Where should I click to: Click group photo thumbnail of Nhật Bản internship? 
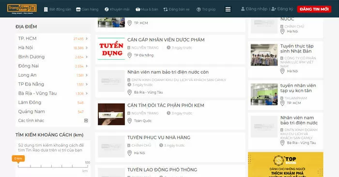(x=264, y=55)
